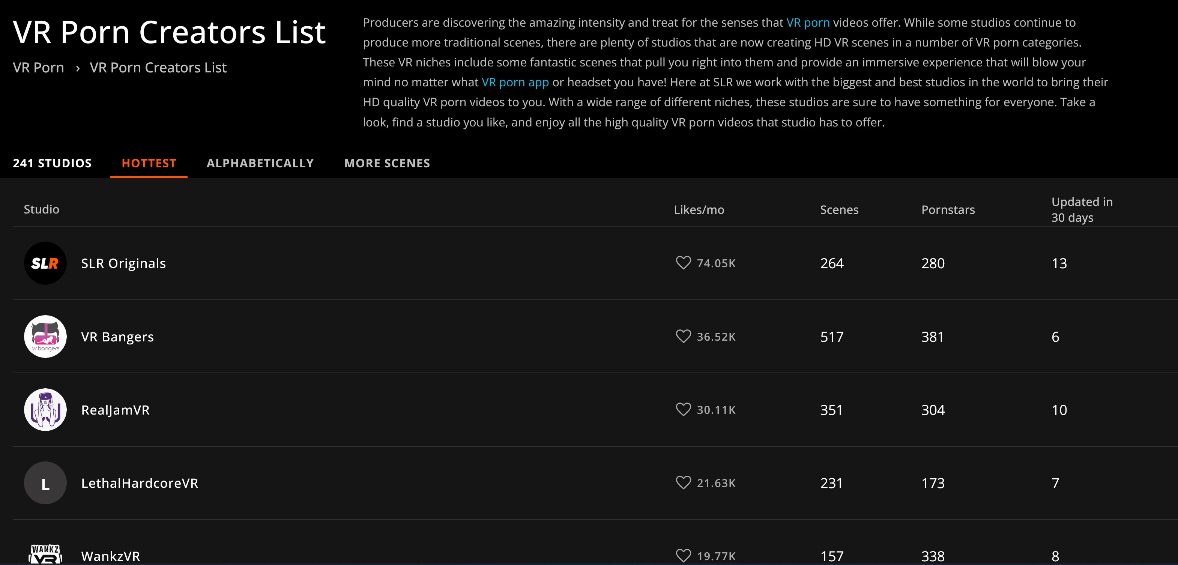Select the Likes/mo column header

point(699,210)
